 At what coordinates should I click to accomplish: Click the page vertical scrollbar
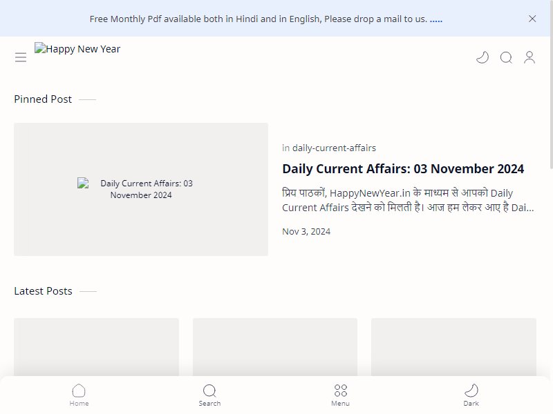552,84
